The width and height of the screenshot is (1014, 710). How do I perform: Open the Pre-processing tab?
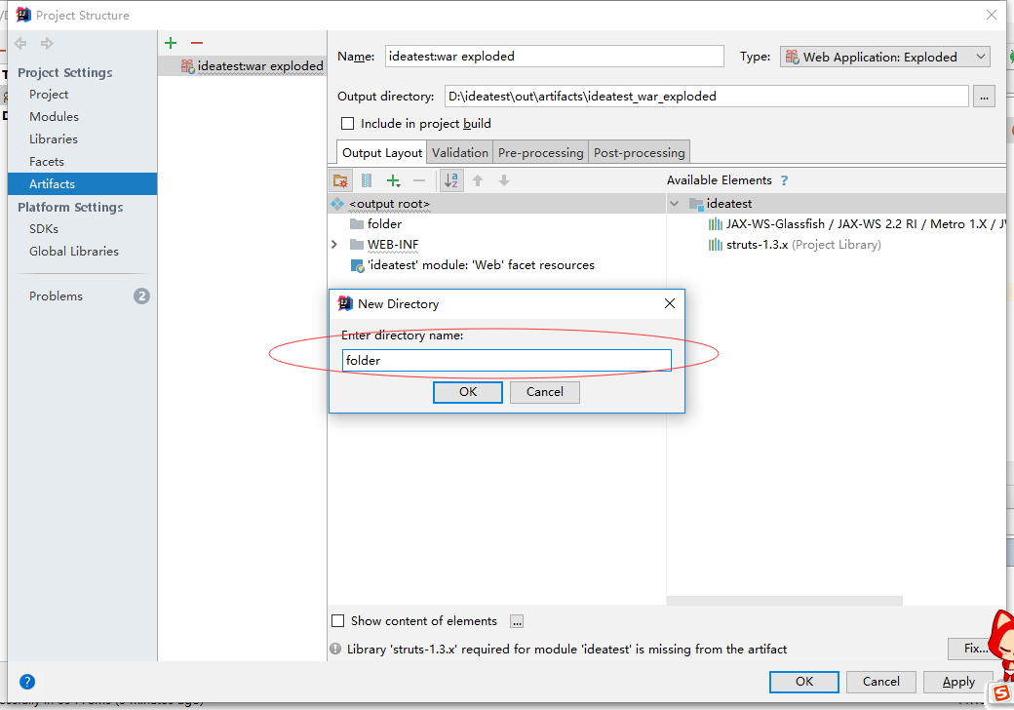pos(540,152)
